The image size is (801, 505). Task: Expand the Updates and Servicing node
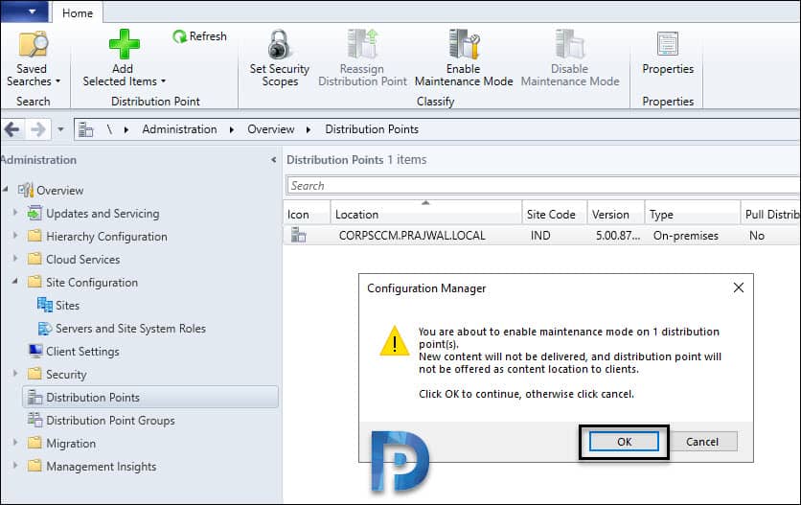(x=15, y=212)
